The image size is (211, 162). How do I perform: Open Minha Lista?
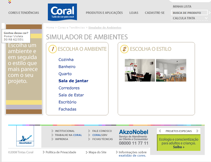[182, 7]
